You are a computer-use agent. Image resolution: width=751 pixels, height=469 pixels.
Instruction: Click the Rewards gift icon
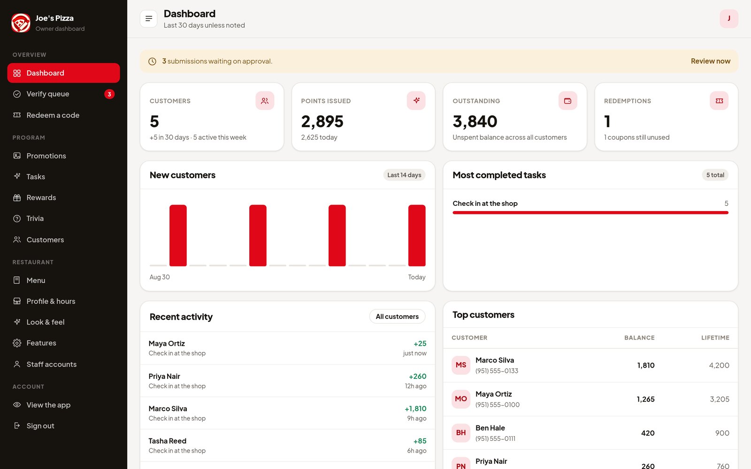click(x=17, y=197)
